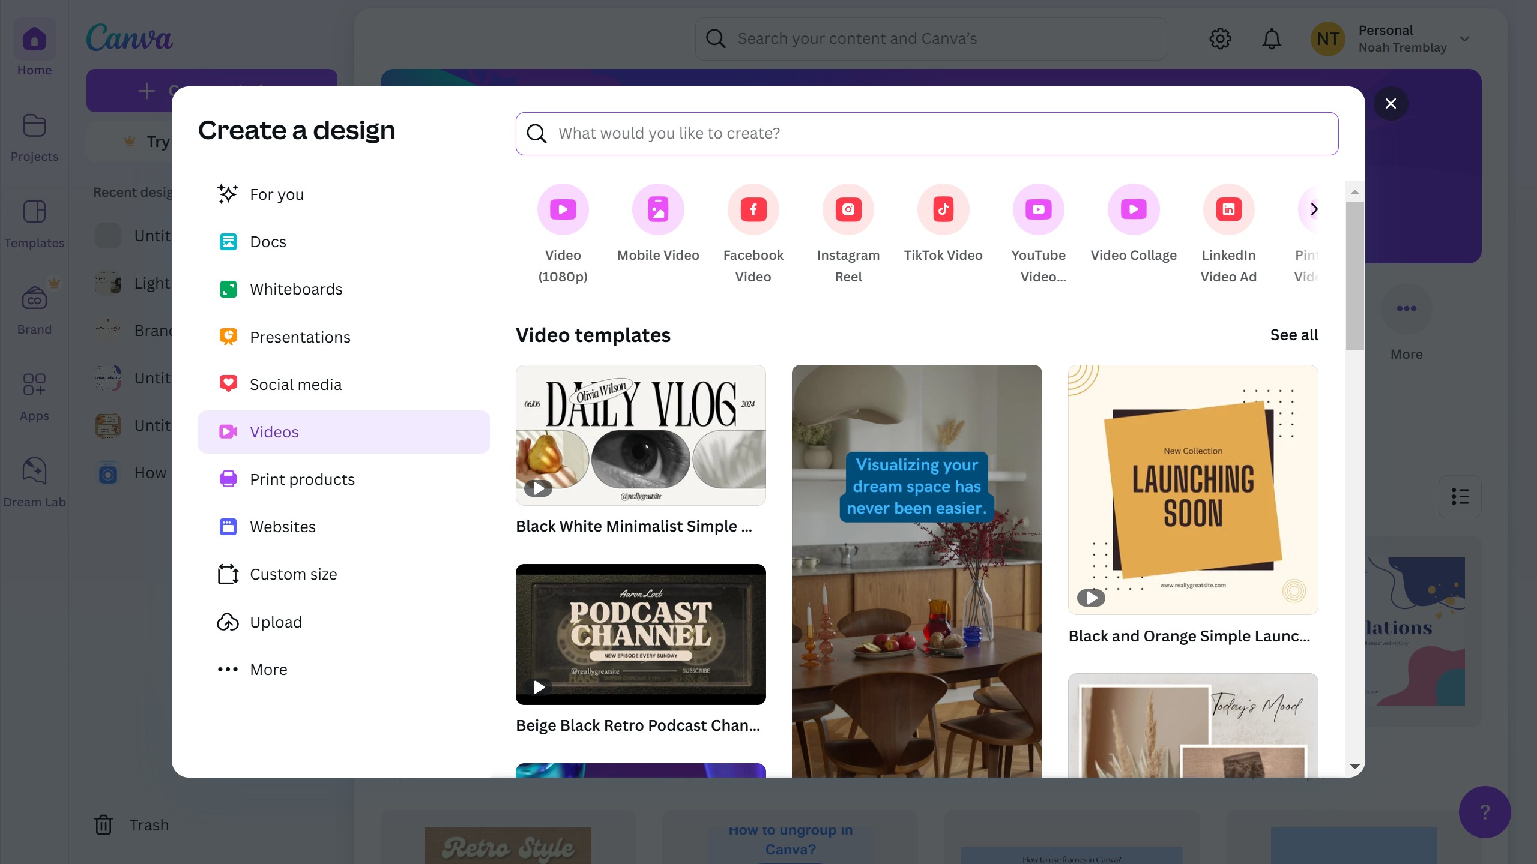Choose the Instagram Reel icon
Viewport: 1537px width, 864px height.
(x=848, y=209)
